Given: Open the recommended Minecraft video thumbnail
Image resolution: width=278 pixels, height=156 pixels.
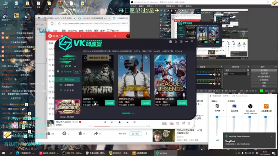Looking at the screenshot, I should (x=164, y=135).
